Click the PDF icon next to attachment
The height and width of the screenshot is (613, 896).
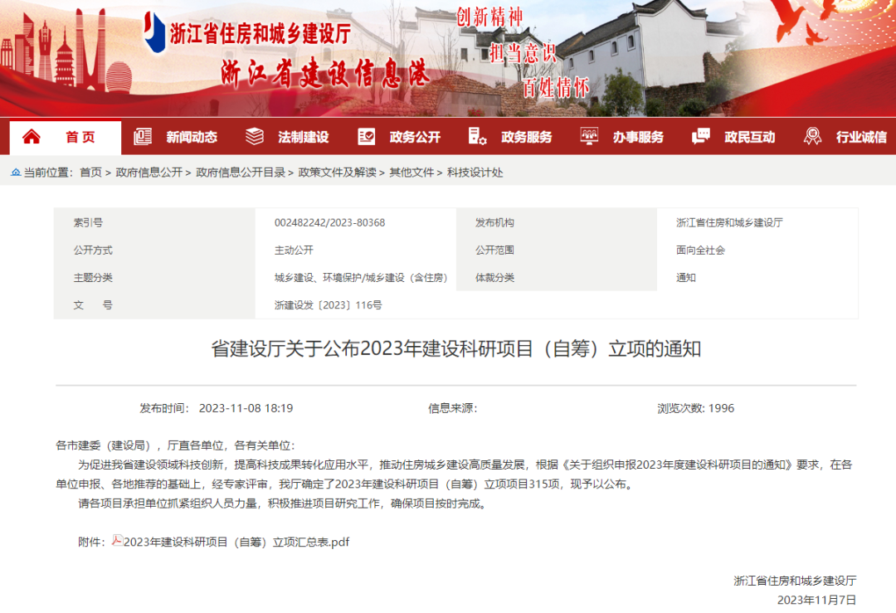117,541
